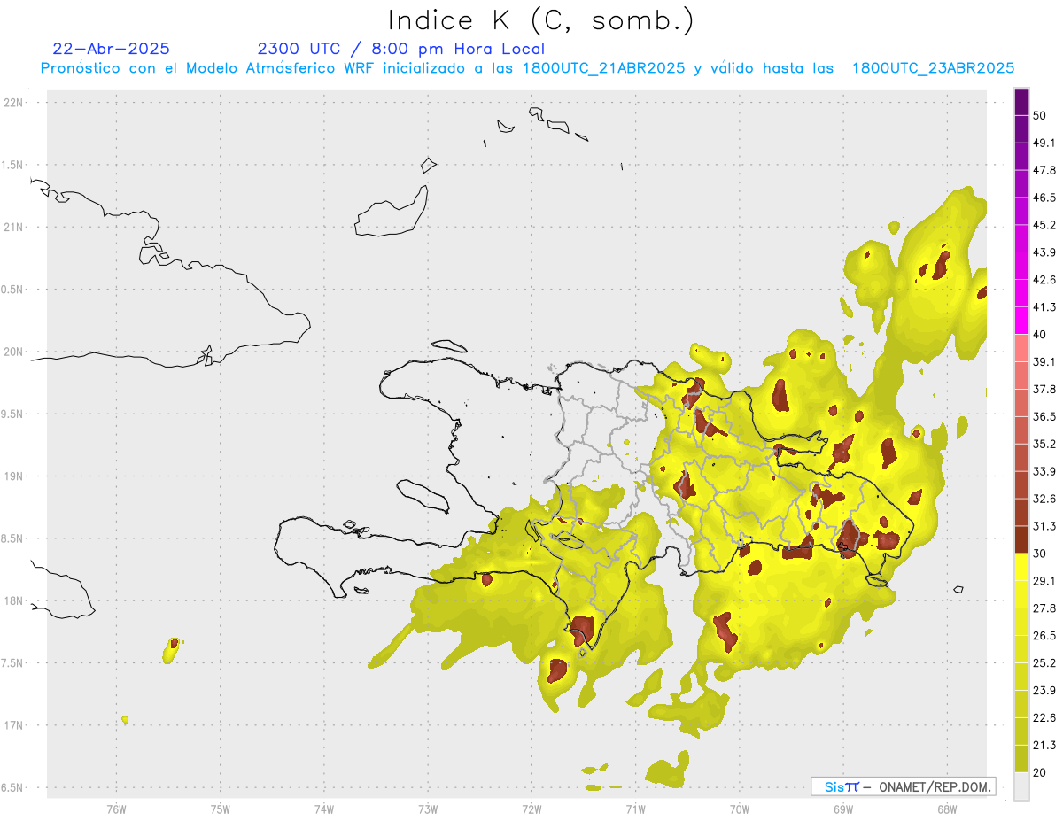Click the legend value '37.8'
Screen dimensions: 1063x821
(1044, 390)
